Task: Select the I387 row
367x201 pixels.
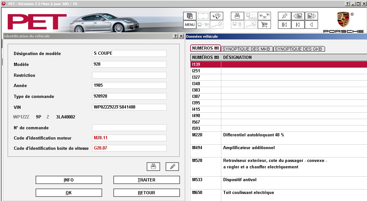Action: click(x=279, y=96)
